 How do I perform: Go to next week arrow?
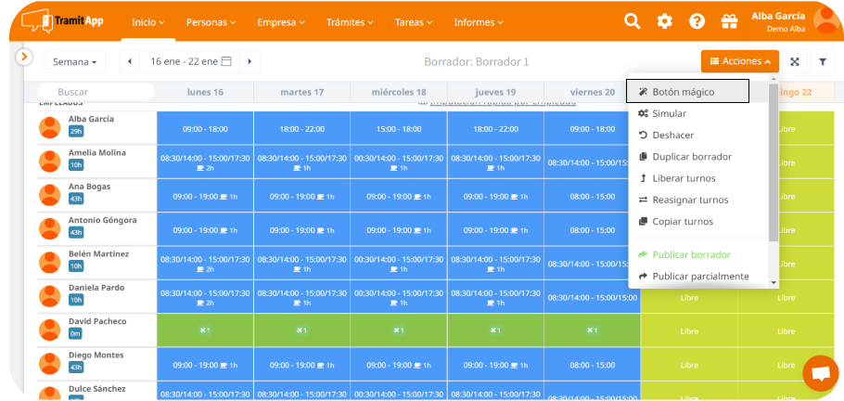pyautogui.click(x=249, y=62)
